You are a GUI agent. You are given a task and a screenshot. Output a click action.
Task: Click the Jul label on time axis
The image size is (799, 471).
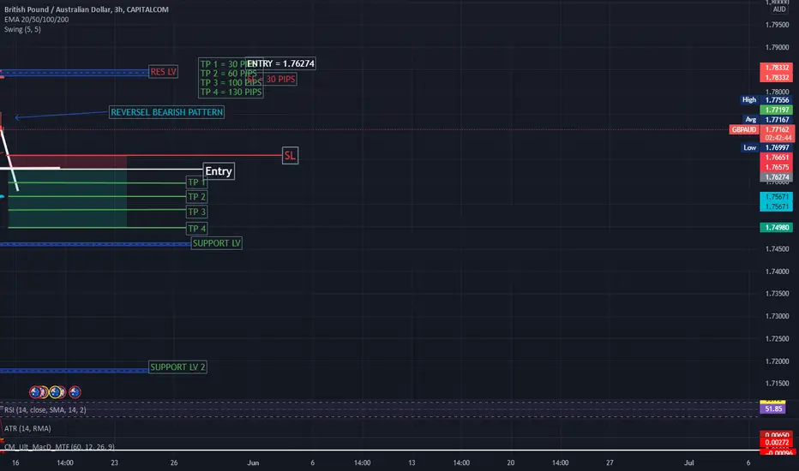point(689,462)
